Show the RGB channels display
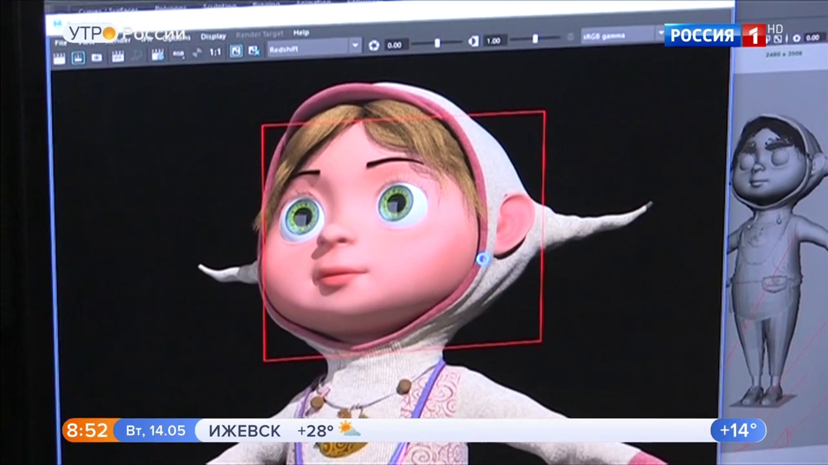This screenshot has height=465, width=828. point(178,54)
